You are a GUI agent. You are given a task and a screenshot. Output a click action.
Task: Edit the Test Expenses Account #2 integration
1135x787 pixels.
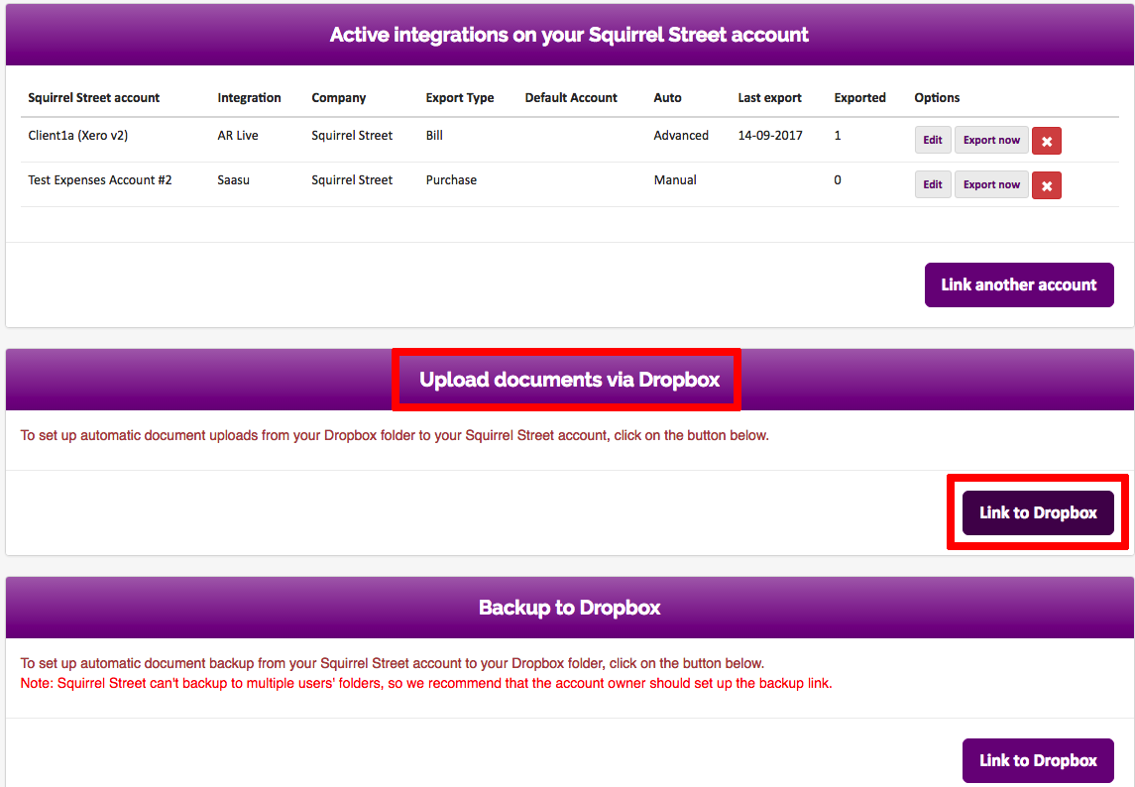[x=933, y=185]
